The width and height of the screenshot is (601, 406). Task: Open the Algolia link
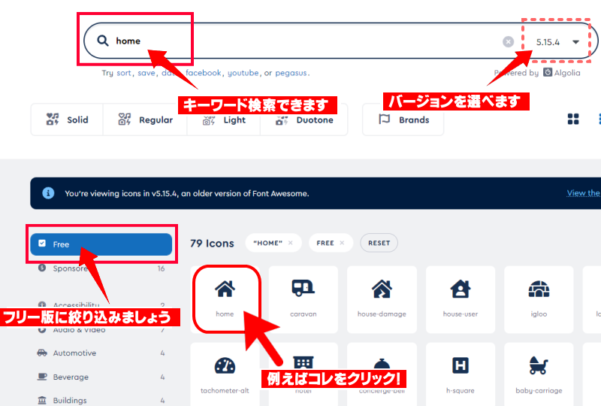tap(562, 72)
